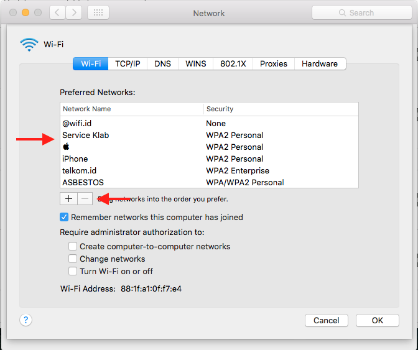Screen dimensions: 418x350
Task: Click the back navigation arrow
Action: click(x=57, y=12)
